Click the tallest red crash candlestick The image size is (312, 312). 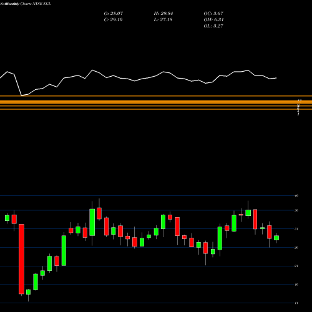(x=21, y=259)
